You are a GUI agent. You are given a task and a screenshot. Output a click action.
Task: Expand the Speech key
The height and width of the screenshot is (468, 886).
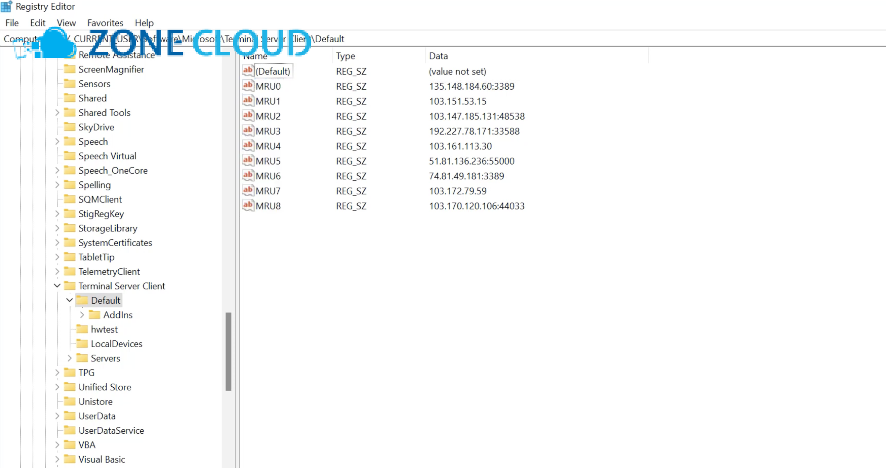coord(57,142)
